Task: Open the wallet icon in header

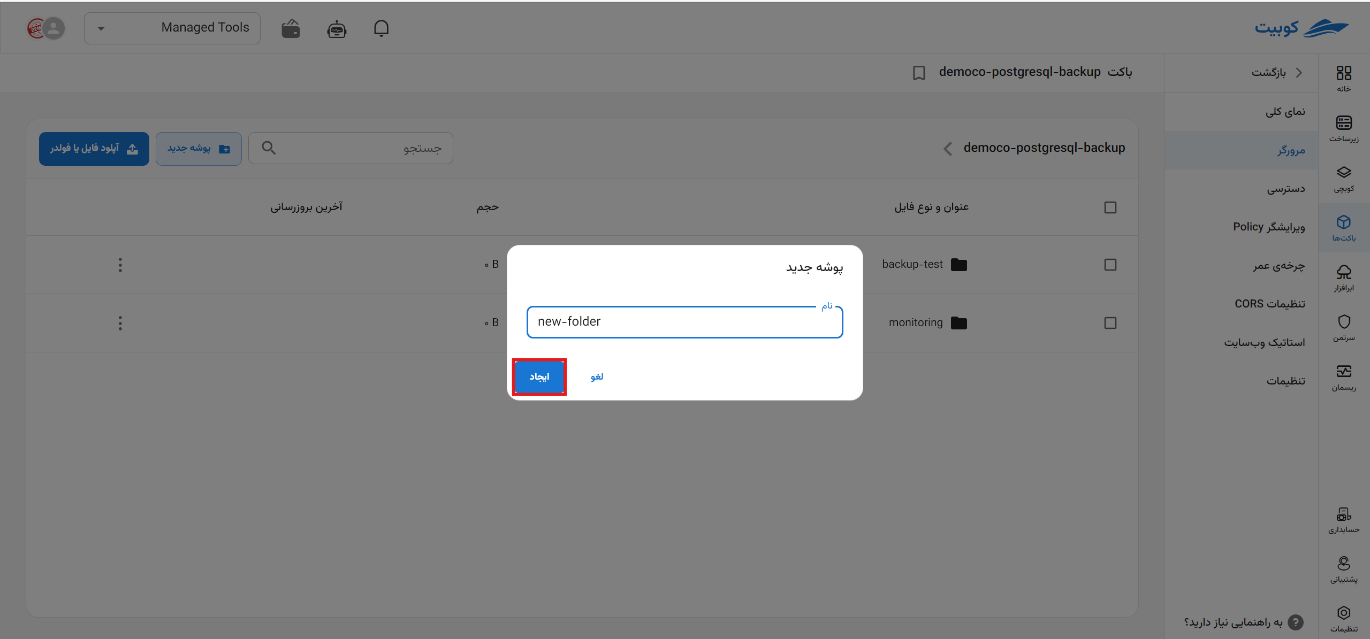Action: point(291,28)
